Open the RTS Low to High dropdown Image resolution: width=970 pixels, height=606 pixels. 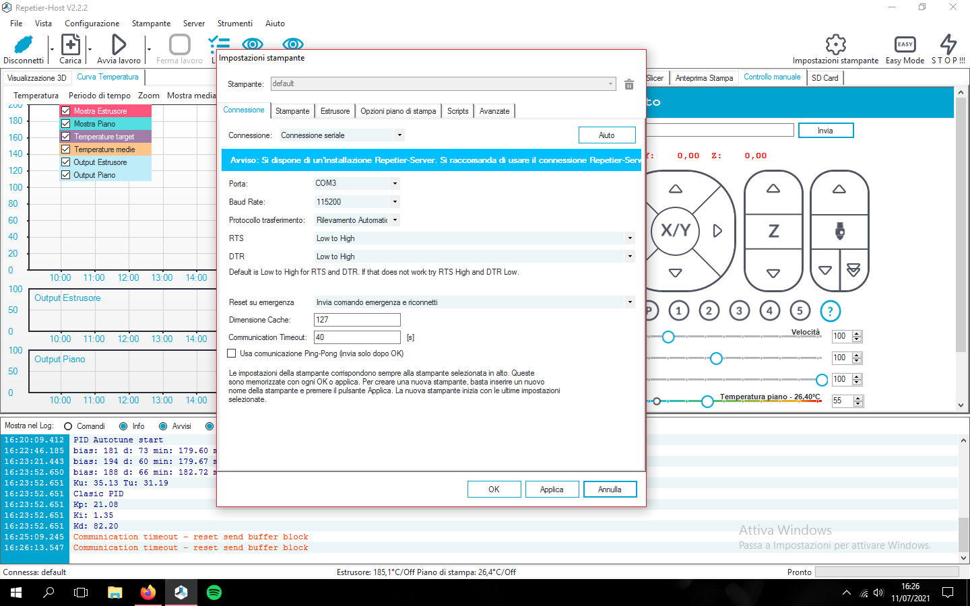pos(474,238)
